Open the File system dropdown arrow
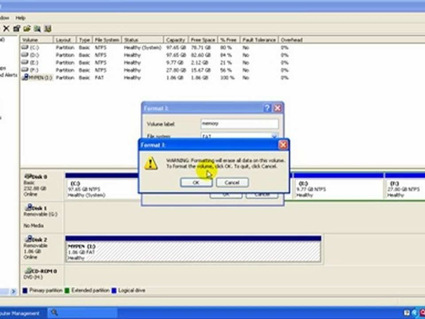Viewport: 425px width, 319px height. 274,136
